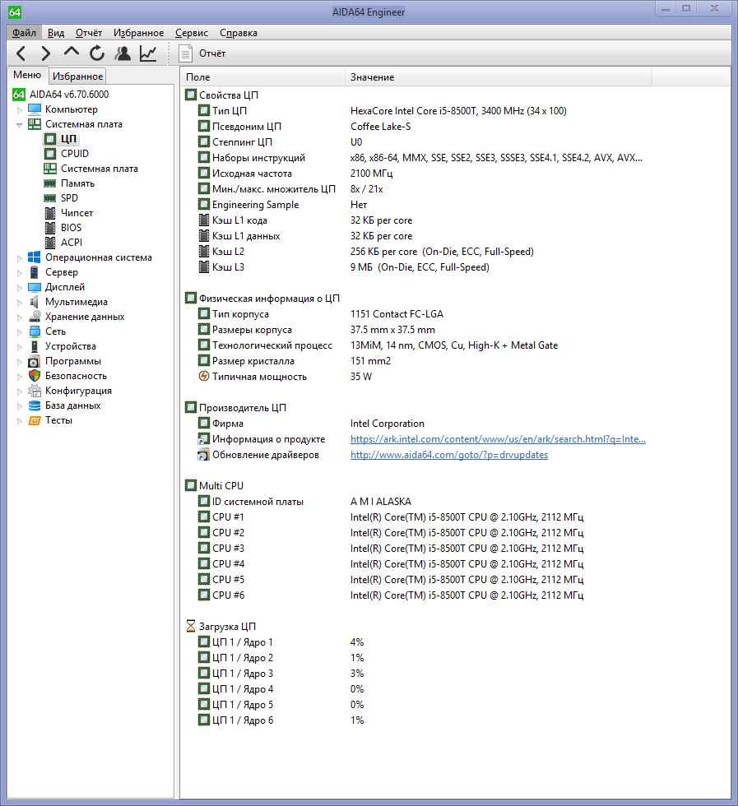Click the Безопасность shield icon
The image size is (738, 806).
point(35,376)
